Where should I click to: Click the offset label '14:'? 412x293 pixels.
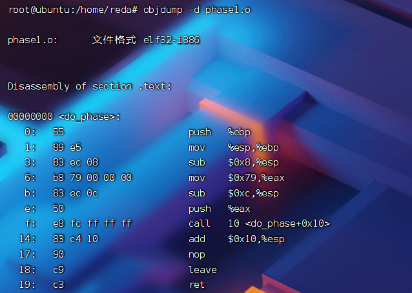click(28, 239)
